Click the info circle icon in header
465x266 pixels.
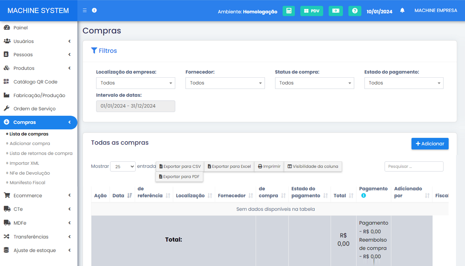94,10
